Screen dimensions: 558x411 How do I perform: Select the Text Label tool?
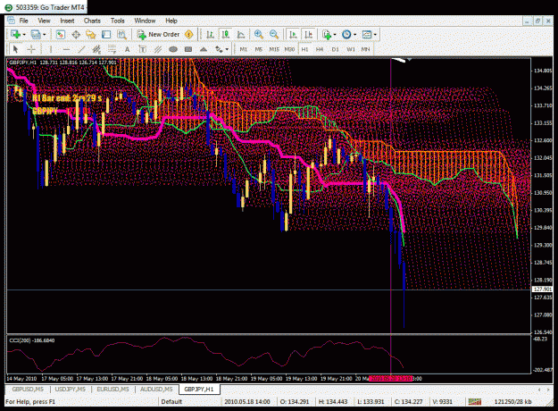[142, 49]
